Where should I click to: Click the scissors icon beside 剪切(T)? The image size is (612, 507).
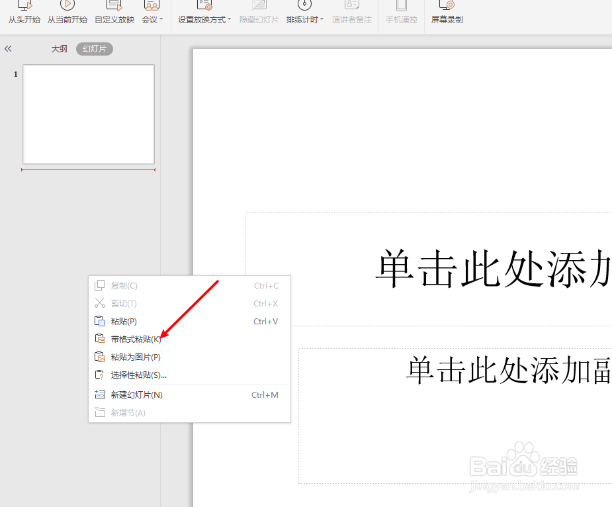(x=100, y=303)
